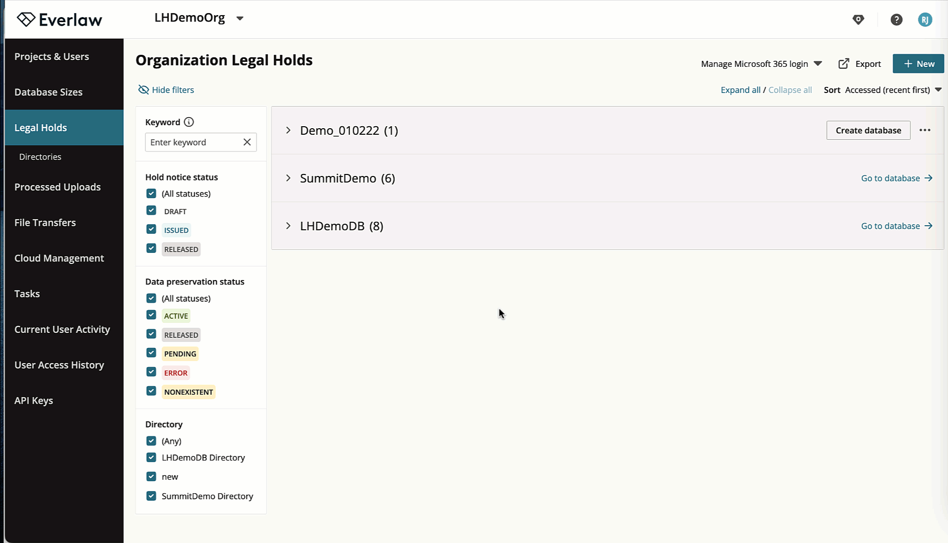Uncheck the ISSUED status checkbox

pos(151,229)
